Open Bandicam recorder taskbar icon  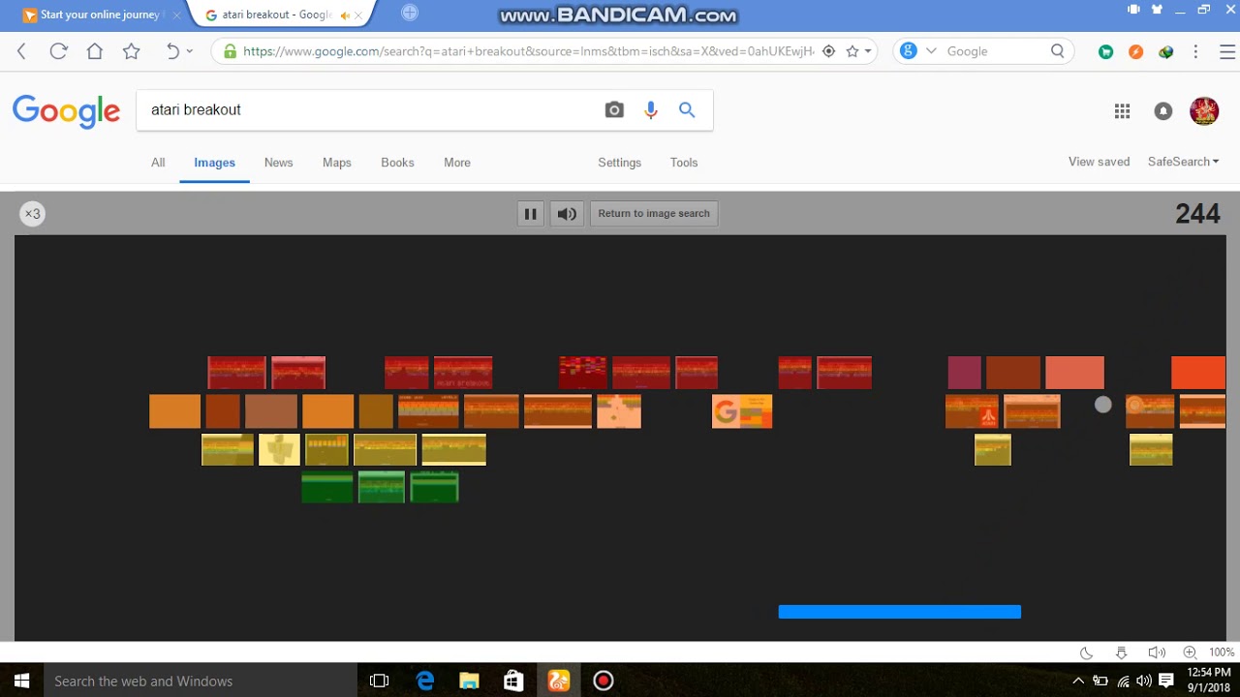coord(604,681)
